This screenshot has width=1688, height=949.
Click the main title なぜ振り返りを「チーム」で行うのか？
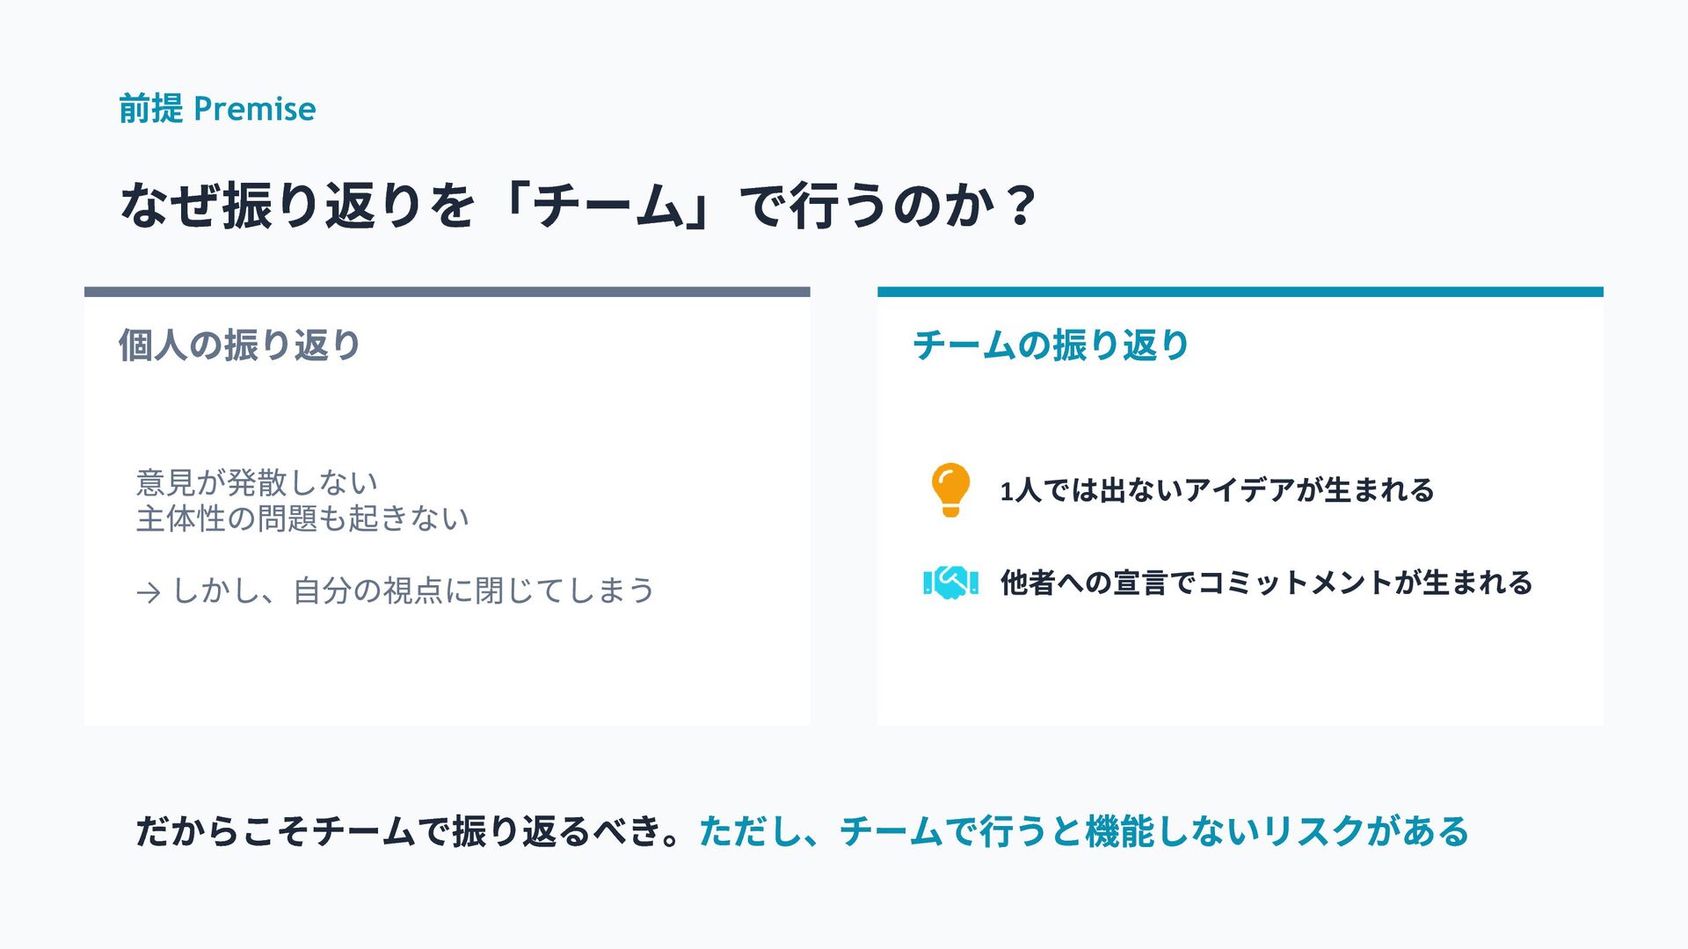pos(579,206)
